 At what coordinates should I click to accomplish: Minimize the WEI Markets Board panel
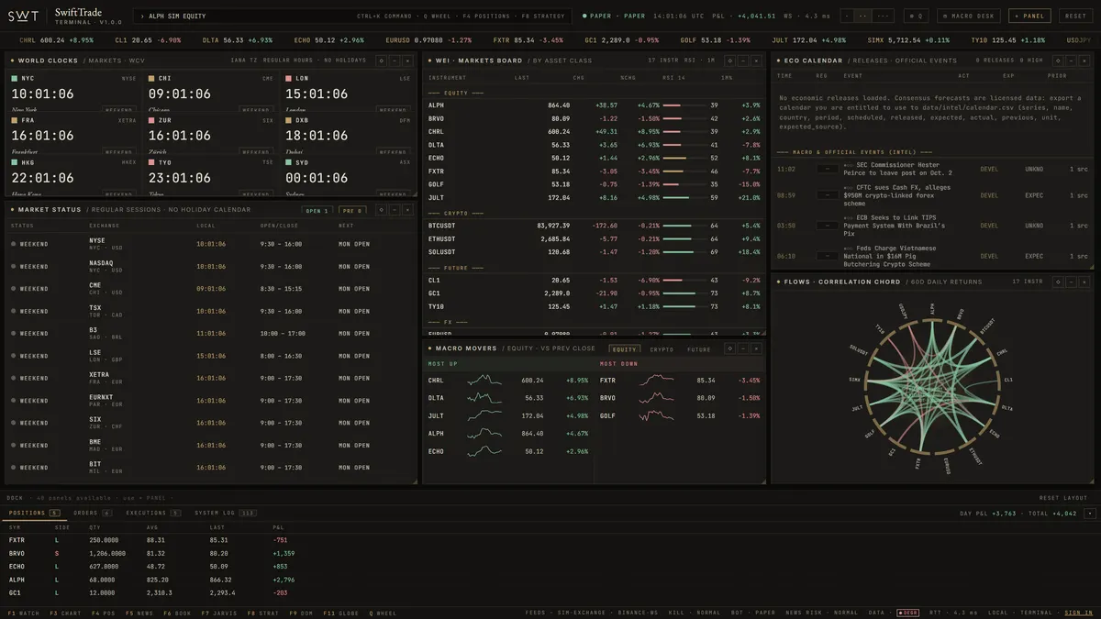pyautogui.click(x=744, y=61)
